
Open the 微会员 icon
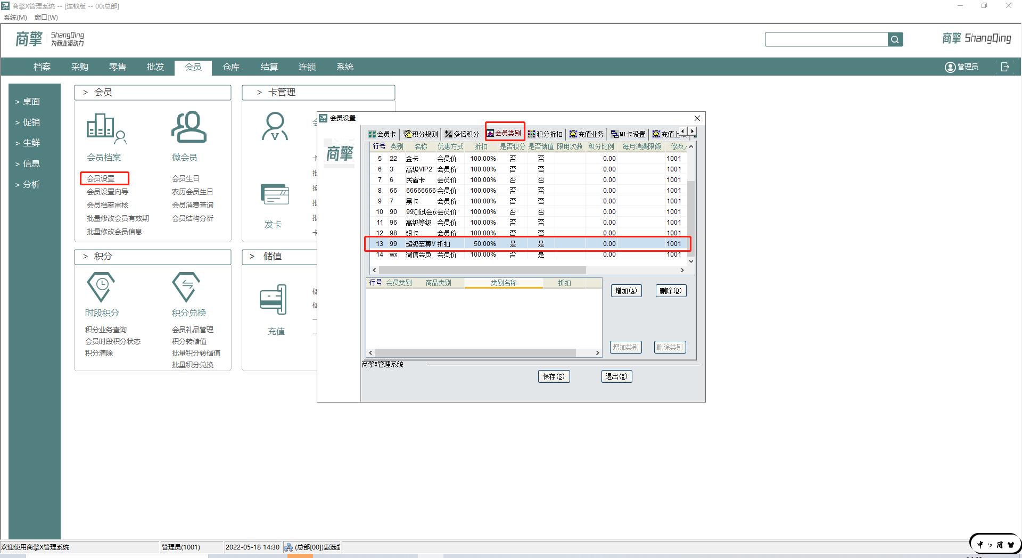coord(188,127)
